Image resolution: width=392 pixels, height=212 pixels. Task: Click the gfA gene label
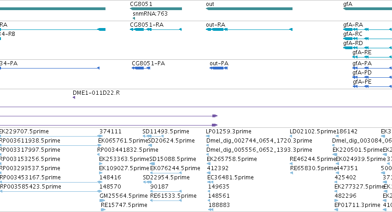click(348, 4)
